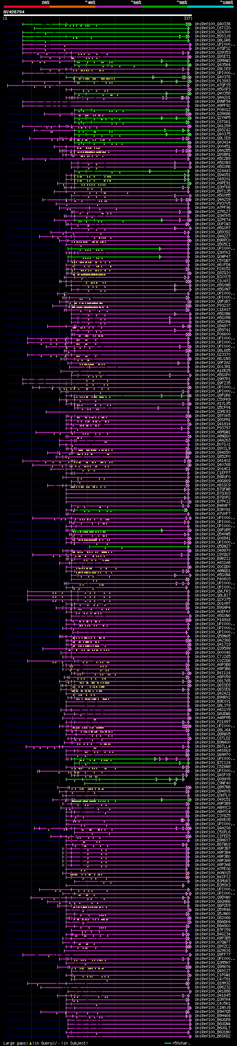Select the UniRef100_P08012 label
Screen dimensions: 237x1046
(x=213, y=109)
